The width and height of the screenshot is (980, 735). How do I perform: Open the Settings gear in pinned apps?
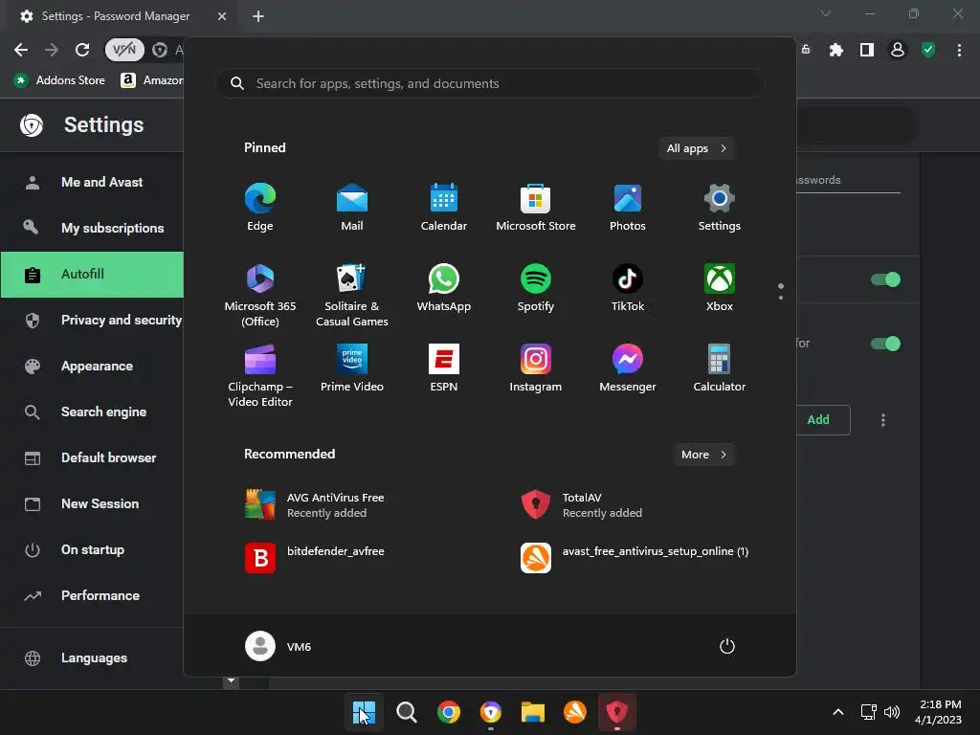click(x=720, y=207)
